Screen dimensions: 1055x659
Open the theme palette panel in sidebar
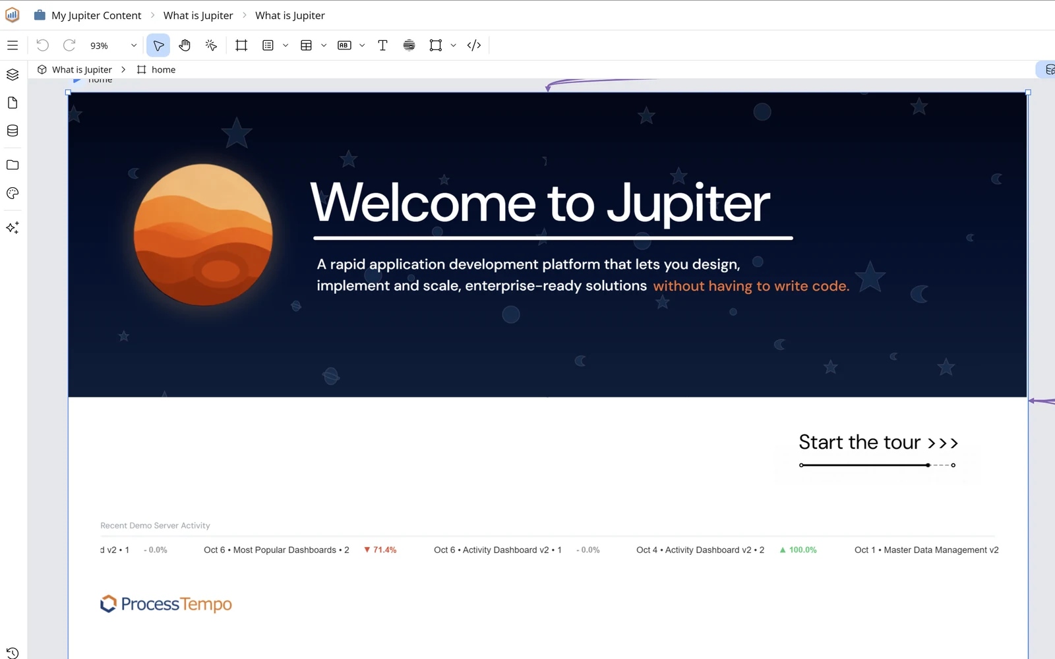[13, 193]
